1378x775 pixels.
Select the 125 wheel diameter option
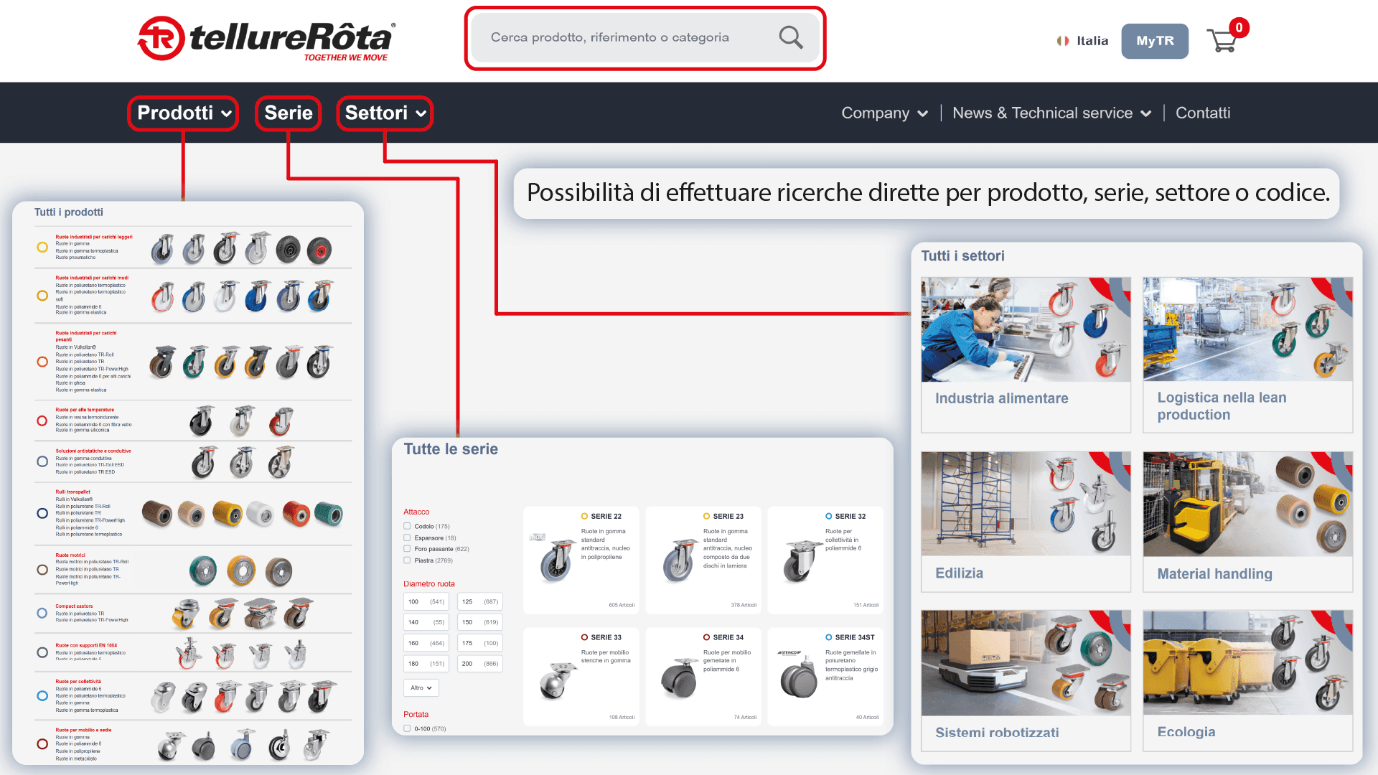(x=479, y=601)
